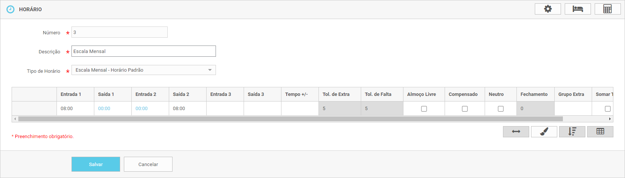Click the table grid icon button
This screenshot has height=178, width=625.
600,132
